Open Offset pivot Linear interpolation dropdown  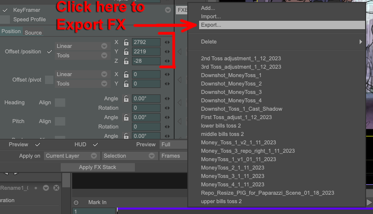83,74
